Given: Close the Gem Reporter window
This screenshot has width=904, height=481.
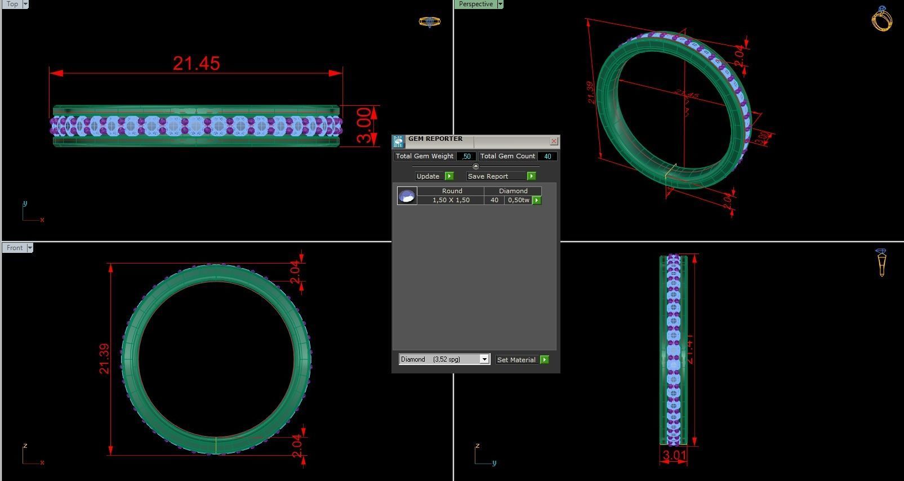Looking at the screenshot, I should tap(554, 141).
